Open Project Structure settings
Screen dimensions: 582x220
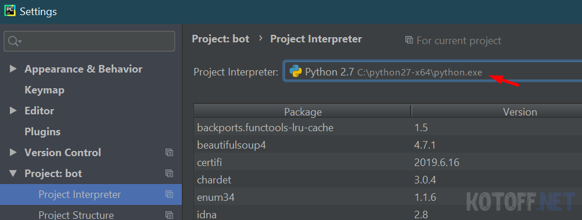click(x=76, y=215)
